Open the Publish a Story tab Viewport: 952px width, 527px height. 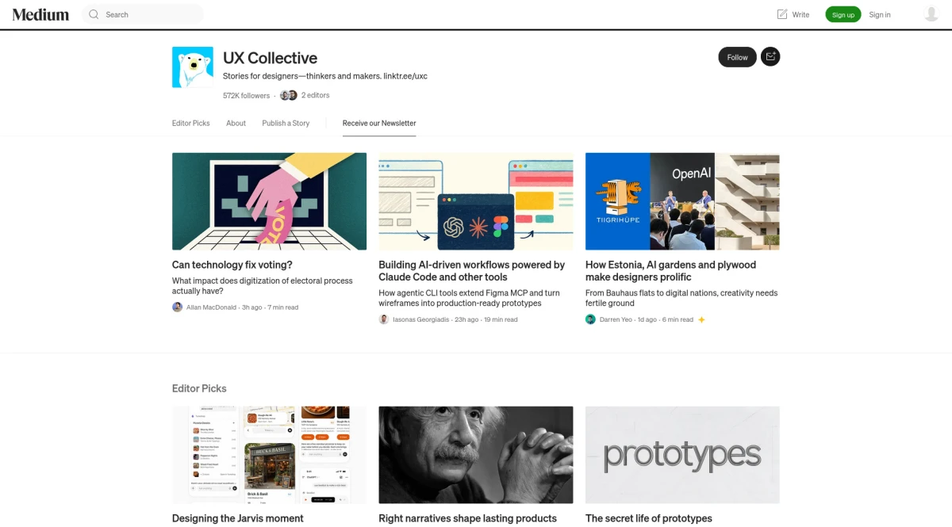(x=286, y=123)
